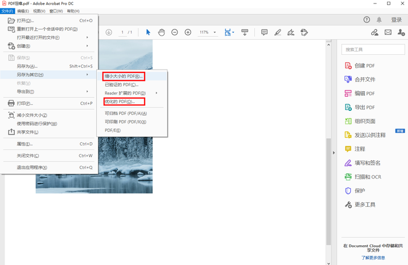Click the sign document pen icon
408x265 pixels.
[x=291, y=32]
